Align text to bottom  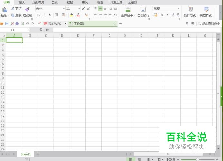(105, 8)
